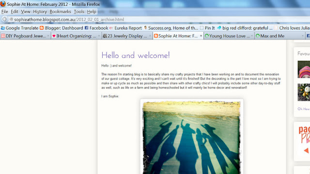Open the File menu
The height and width of the screenshot is (174, 310).
coord(4,12)
